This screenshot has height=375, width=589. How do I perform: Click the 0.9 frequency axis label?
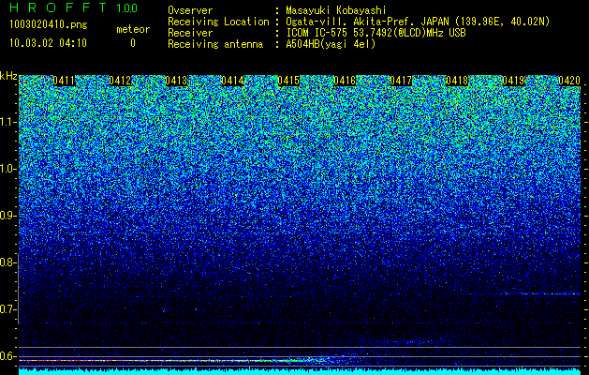coord(7,216)
